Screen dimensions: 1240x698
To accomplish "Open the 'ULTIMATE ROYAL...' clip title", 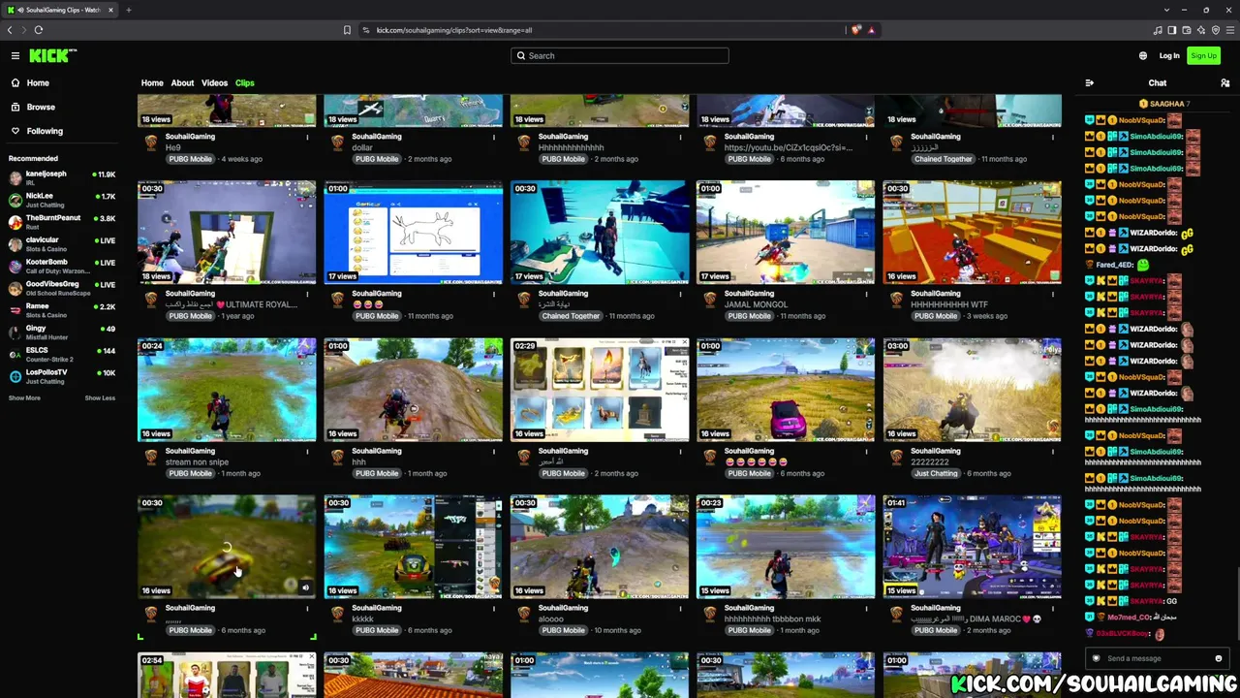I will pos(231,304).
